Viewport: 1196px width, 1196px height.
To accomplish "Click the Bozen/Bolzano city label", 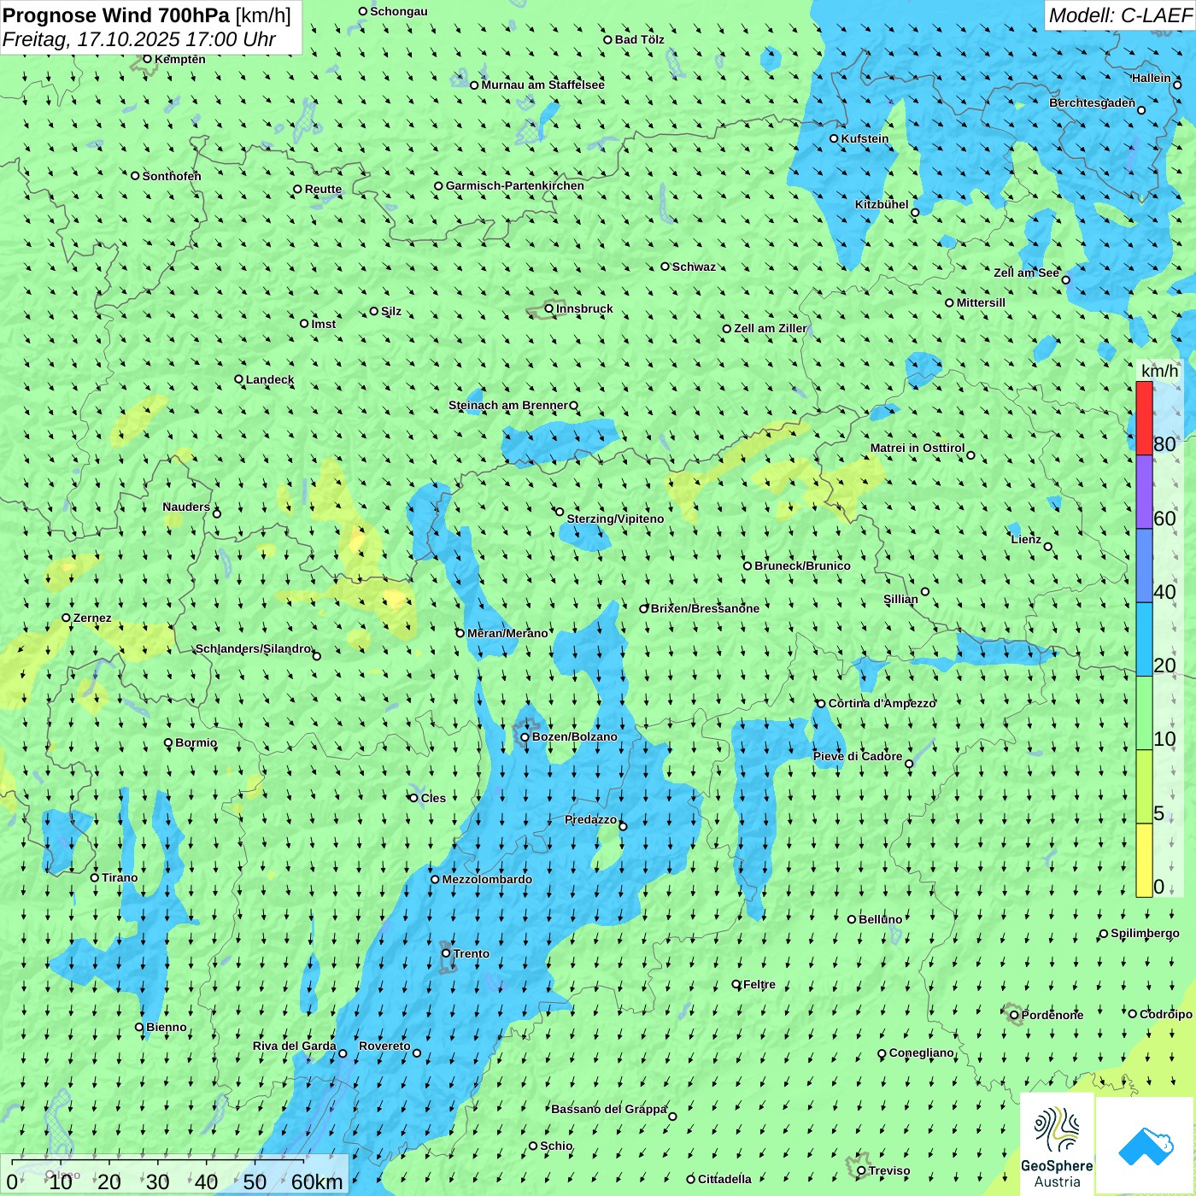I will coord(574,736).
